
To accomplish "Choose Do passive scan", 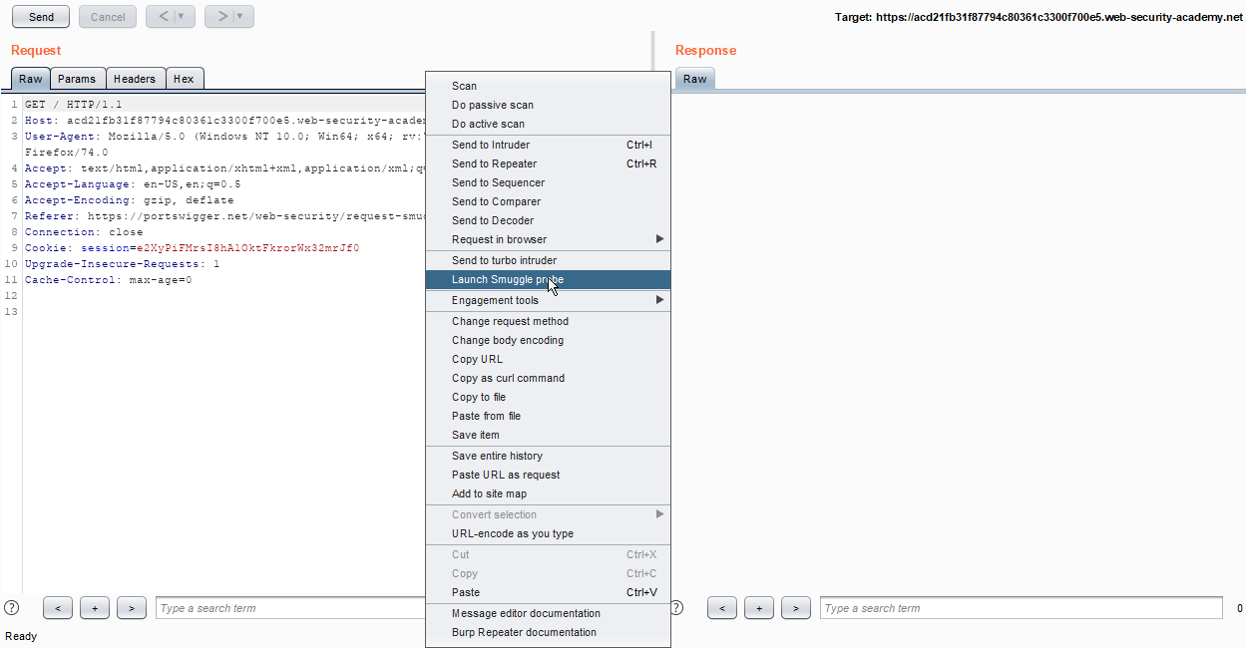I will pos(548,105).
